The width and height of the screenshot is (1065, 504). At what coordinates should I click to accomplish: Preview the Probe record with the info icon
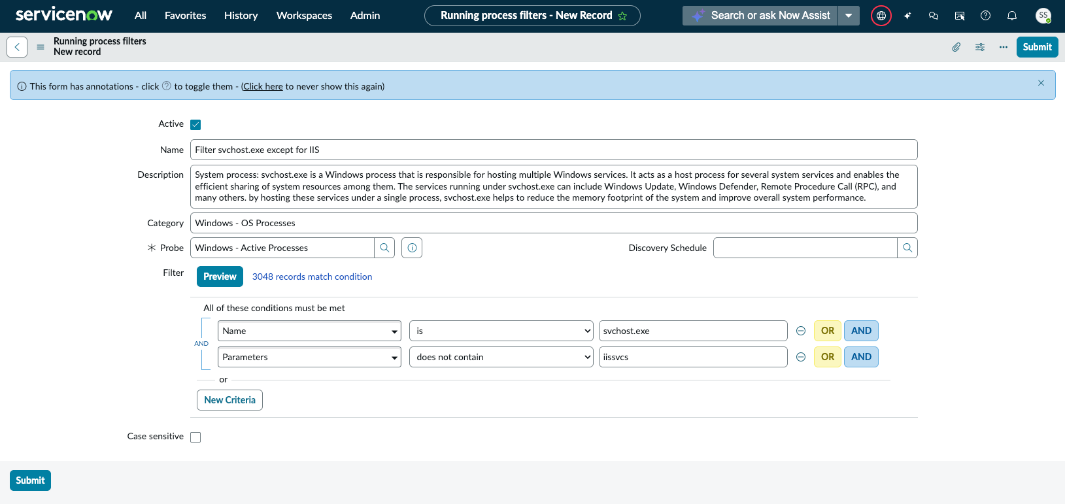click(x=412, y=248)
